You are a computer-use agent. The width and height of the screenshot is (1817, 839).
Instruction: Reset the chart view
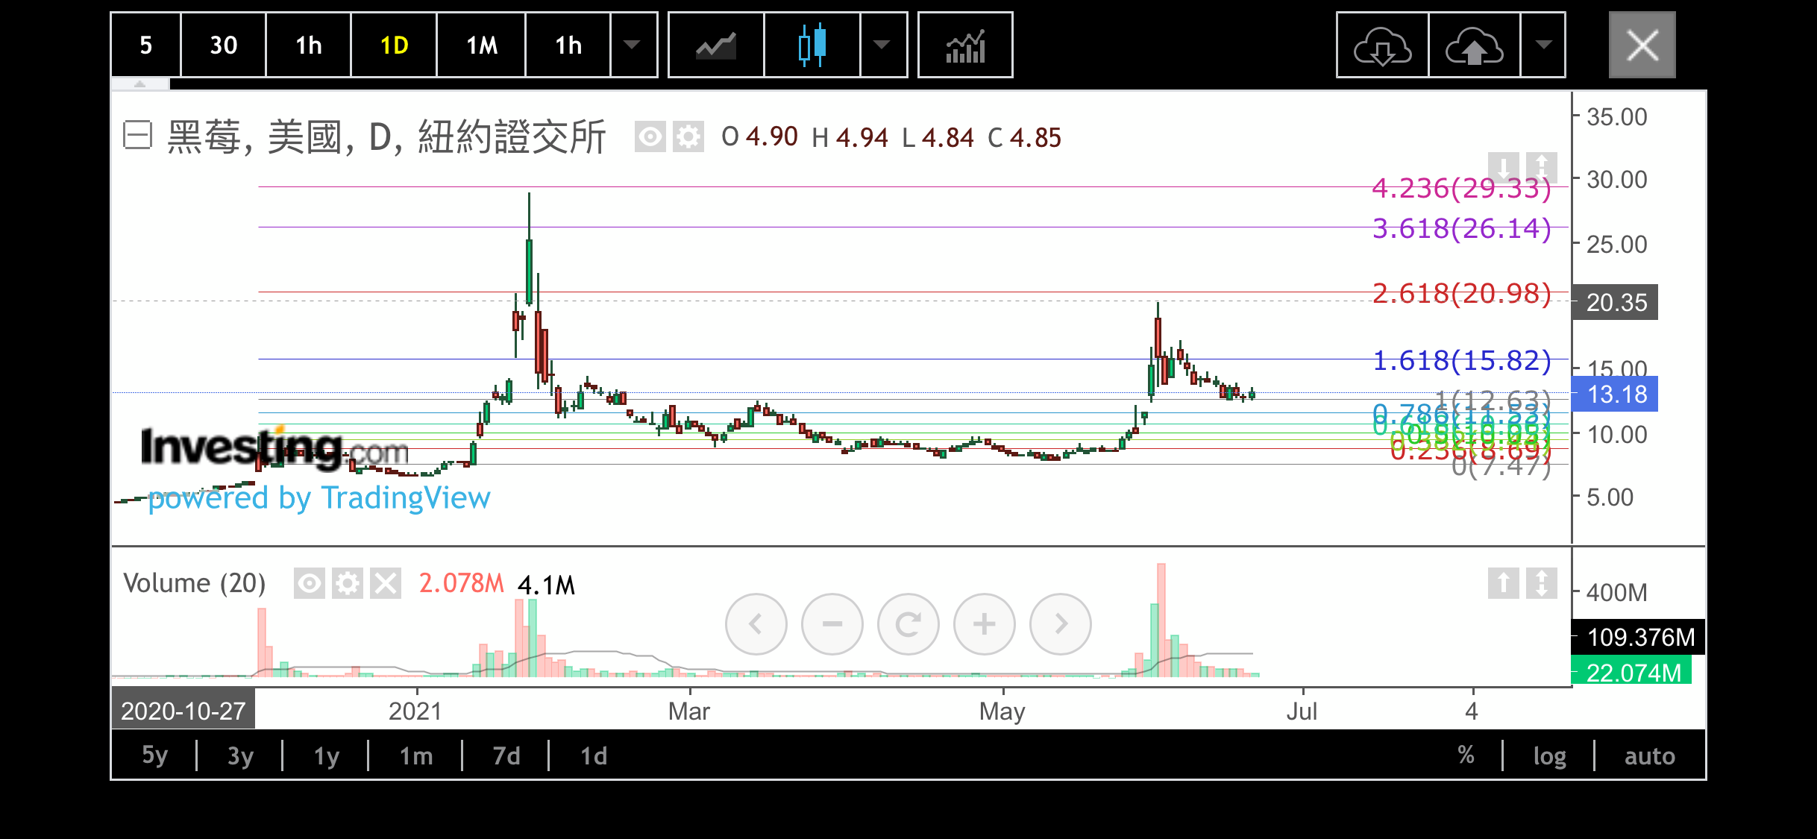[x=908, y=624]
